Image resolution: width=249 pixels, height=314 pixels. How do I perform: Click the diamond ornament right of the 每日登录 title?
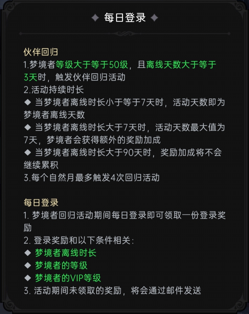[155, 18]
